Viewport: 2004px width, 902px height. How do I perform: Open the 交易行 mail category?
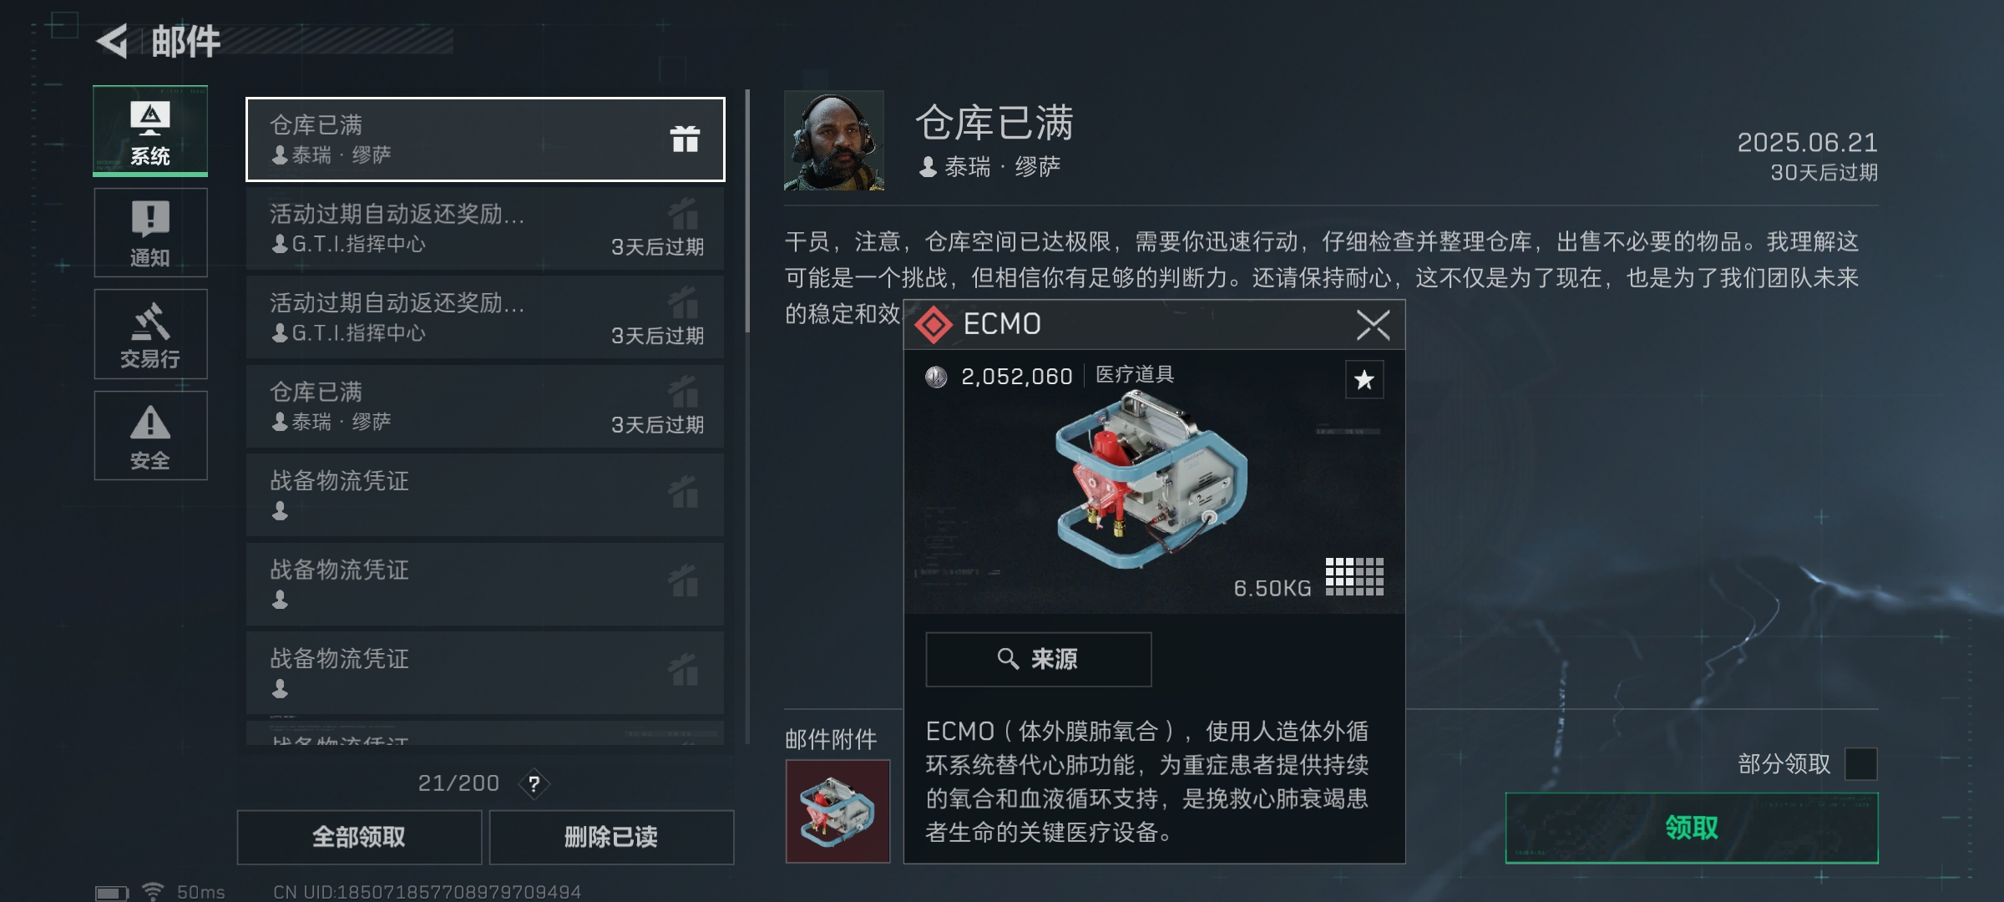click(x=150, y=334)
